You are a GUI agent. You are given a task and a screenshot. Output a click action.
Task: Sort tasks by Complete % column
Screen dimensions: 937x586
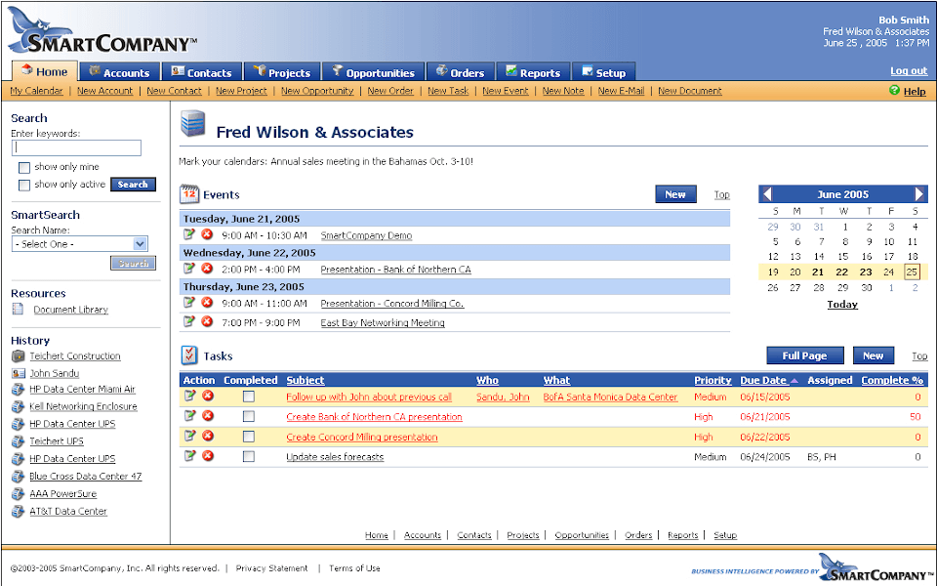[x=892, y=380]
